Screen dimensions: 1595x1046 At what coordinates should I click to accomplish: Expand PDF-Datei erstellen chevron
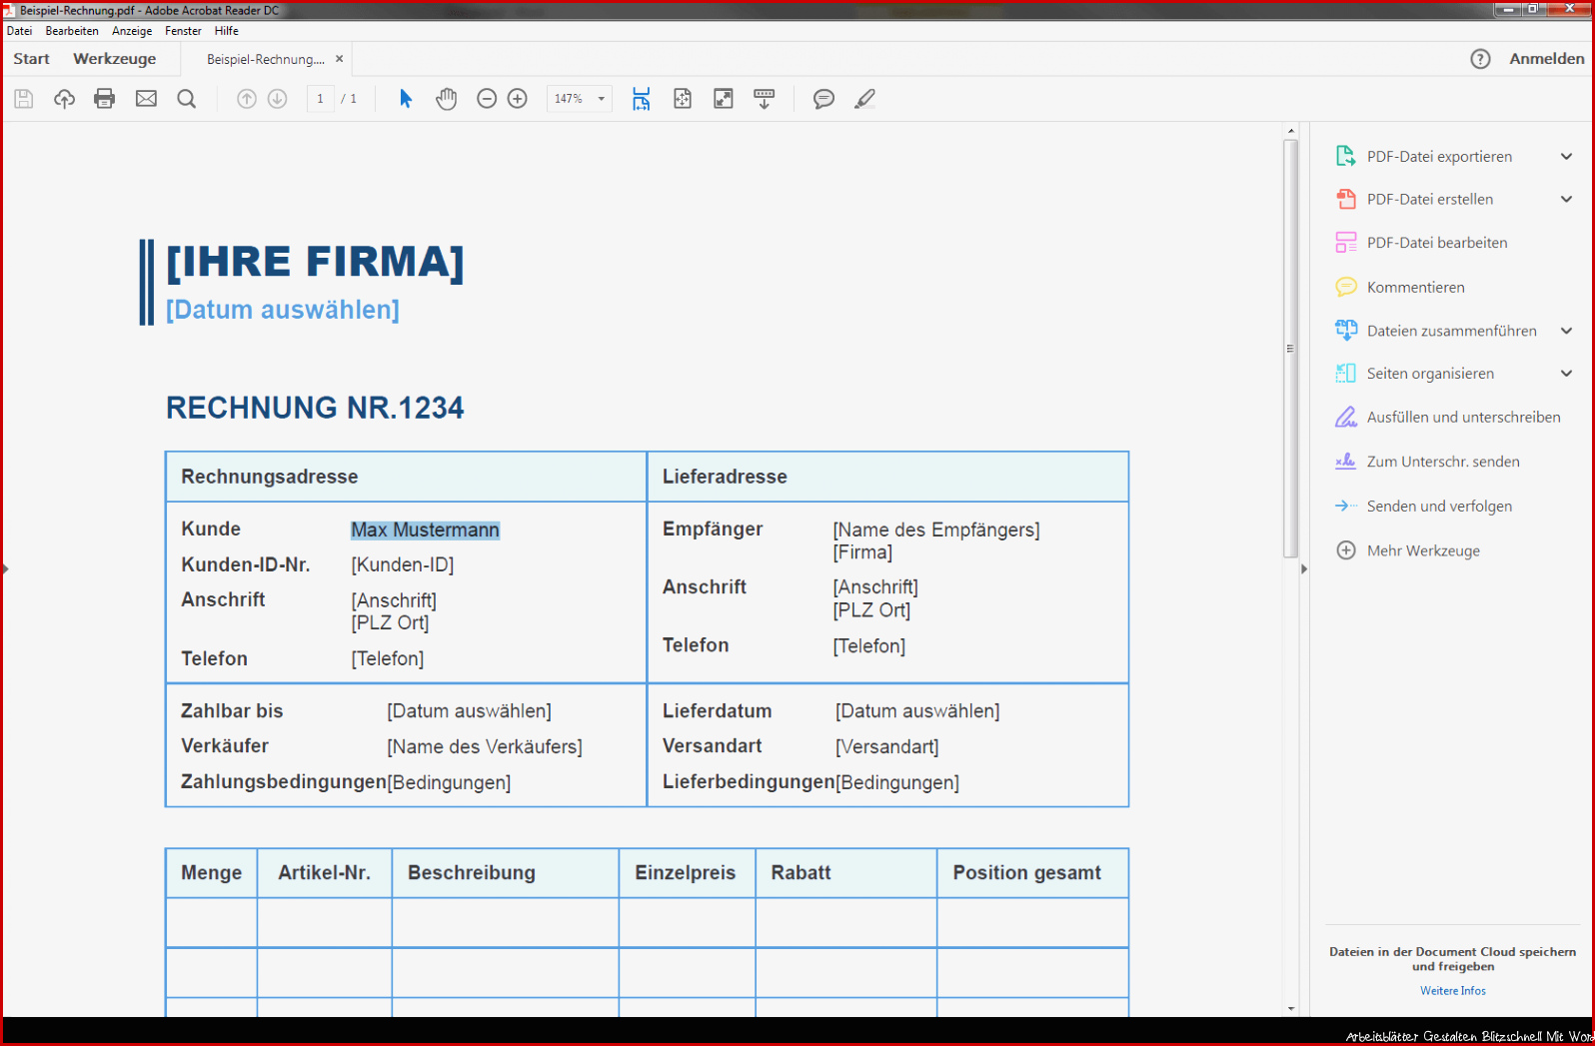[1566, 199]
